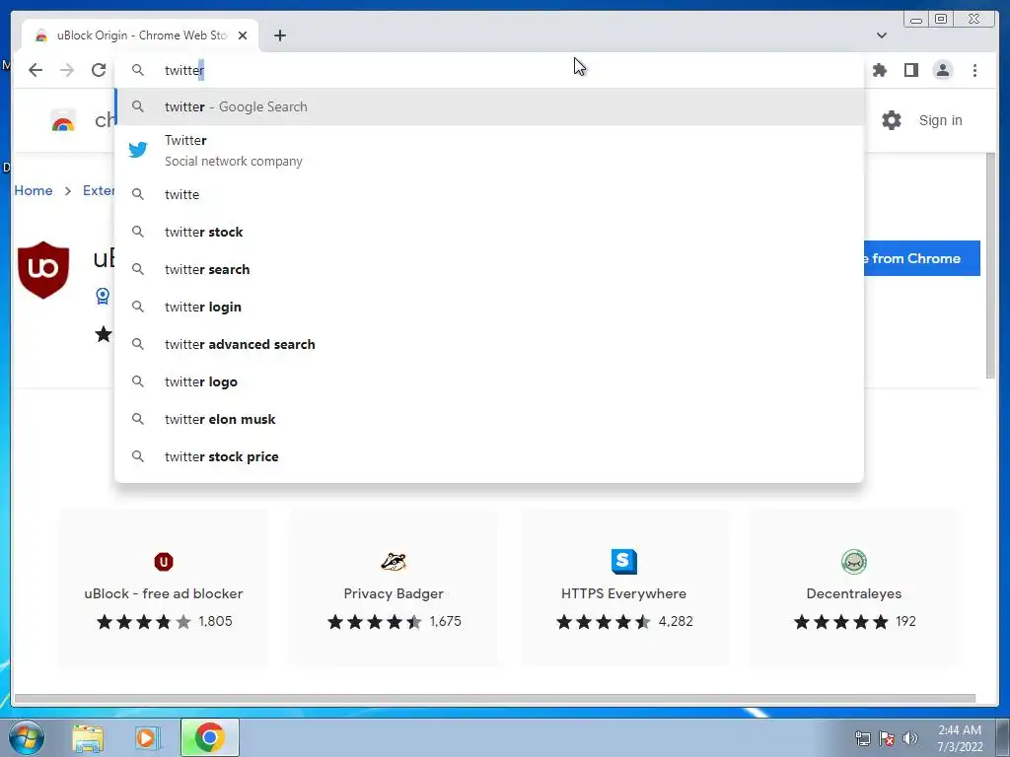Toggle the Chrome side panel icon
Image resolution: width=1010 pixels, height=757 pixels.
pyautogui.click(x=910, y=70)
